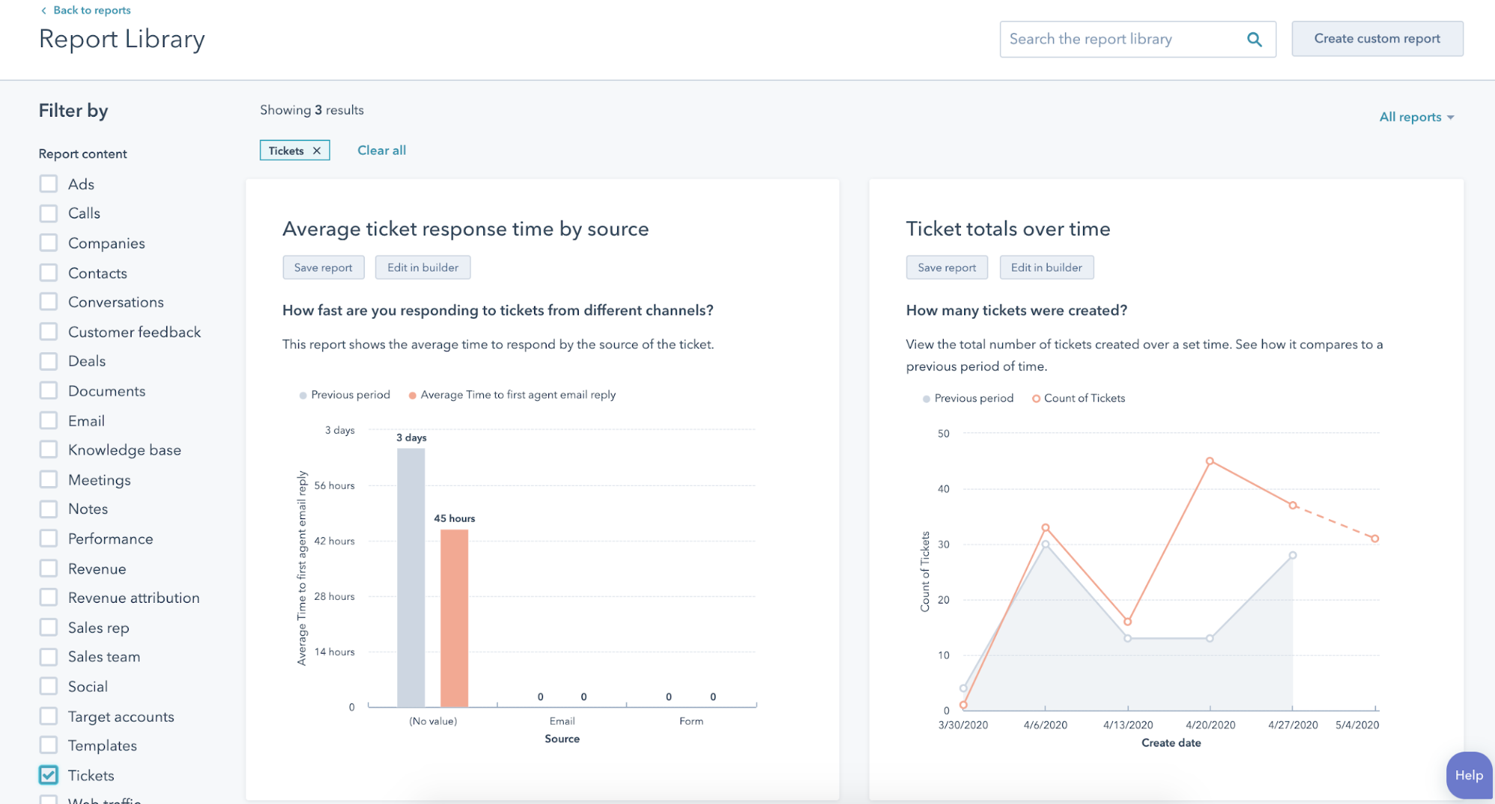1495x804 pixels.
Task: Click Create custom report button
Action: coord(1377,39)
